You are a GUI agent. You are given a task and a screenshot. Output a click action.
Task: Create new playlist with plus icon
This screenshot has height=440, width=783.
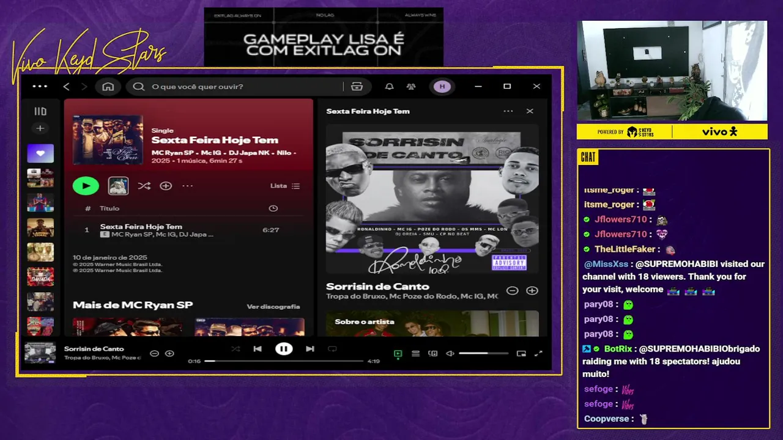40,128
